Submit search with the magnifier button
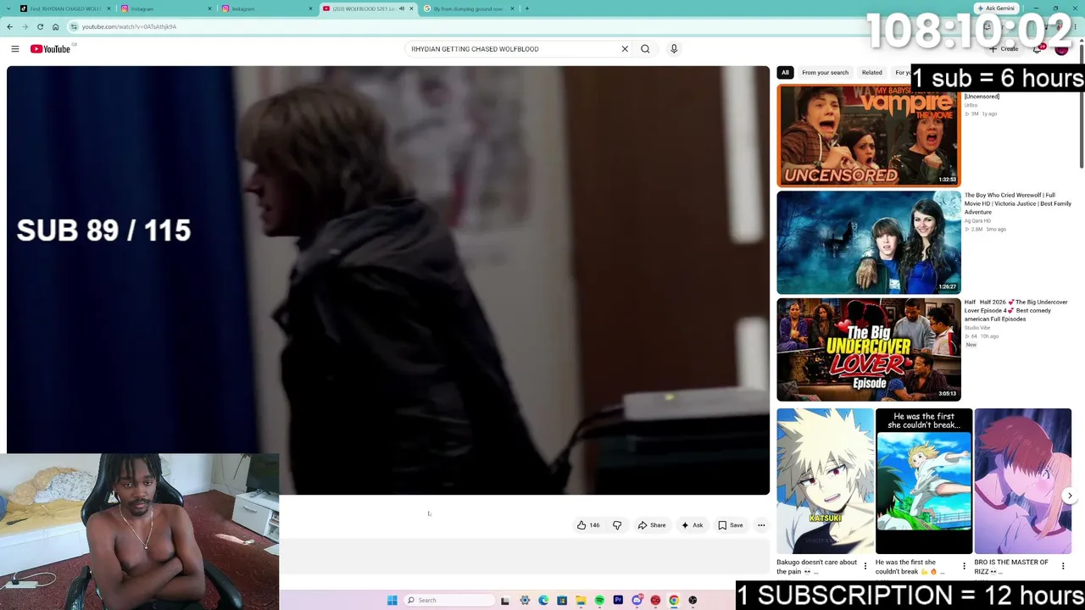Screen dimensions: 1085x610 pyautogui.click(x=645, y=49)
